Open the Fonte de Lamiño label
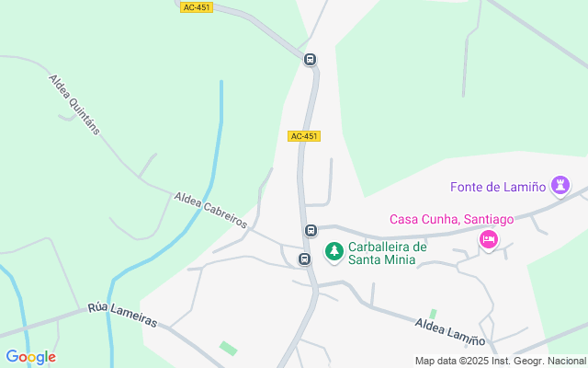This screenshot has height=368, width=588. tap(498, 187)
